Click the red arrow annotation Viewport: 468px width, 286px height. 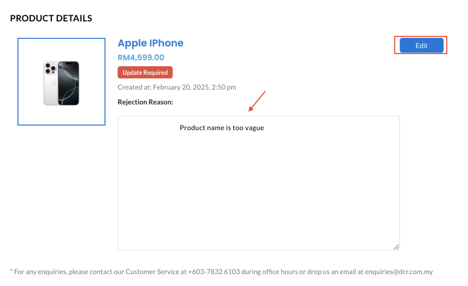click(x=257, y=101)
